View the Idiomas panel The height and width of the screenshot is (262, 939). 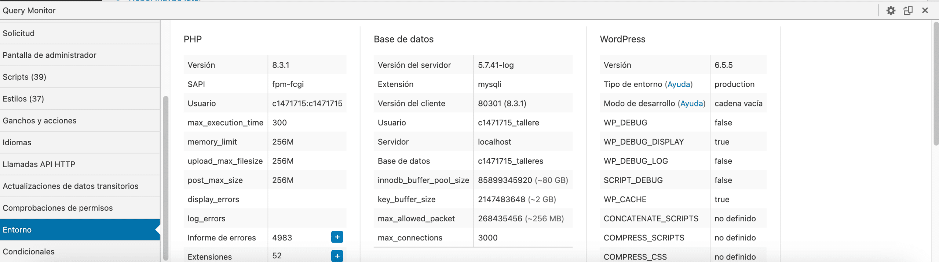click(17, 143)
